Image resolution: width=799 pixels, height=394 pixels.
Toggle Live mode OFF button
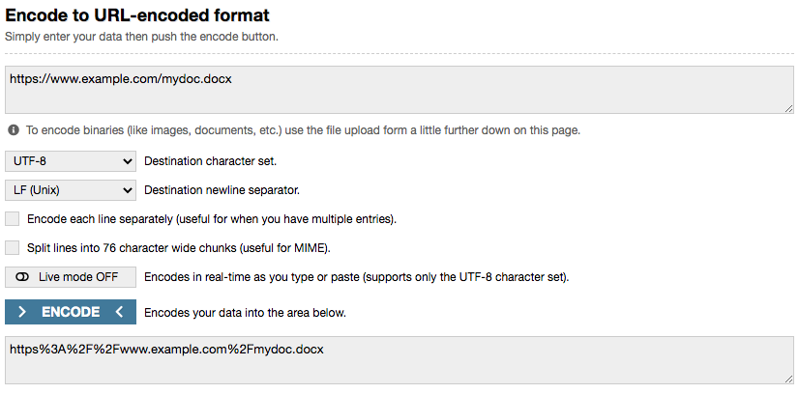[x=71, y=277]
